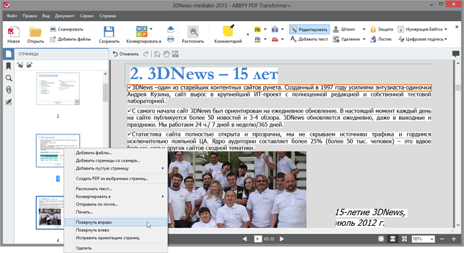Open the attachments paperclip panel
The height and width of the screenshot is (253, 464).
pyautogui.click(x=9, y=90)
